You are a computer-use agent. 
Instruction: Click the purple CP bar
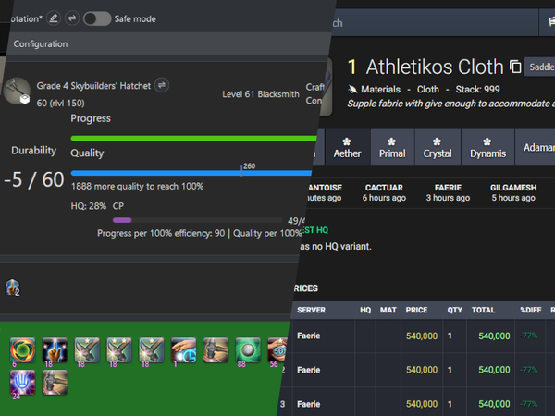(122, 220)
